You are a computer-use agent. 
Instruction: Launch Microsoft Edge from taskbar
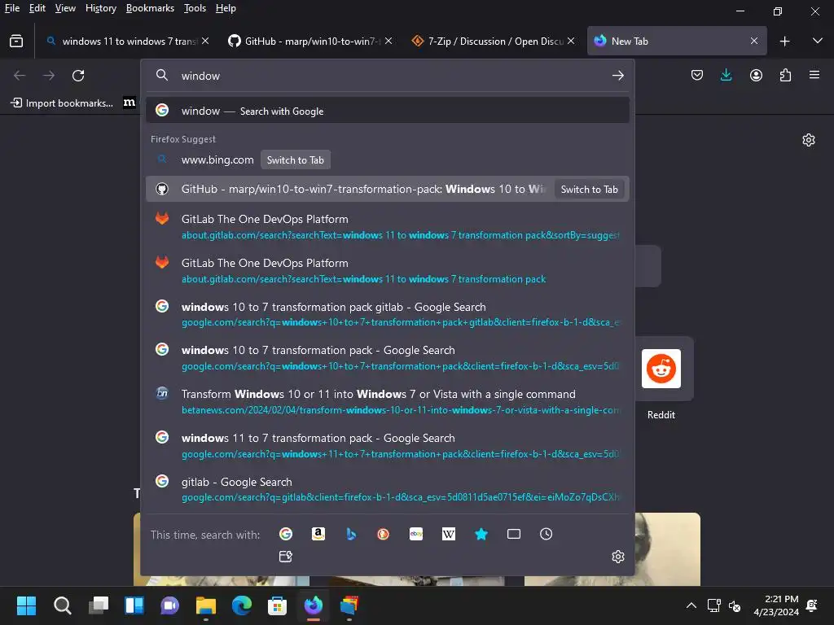241,605
